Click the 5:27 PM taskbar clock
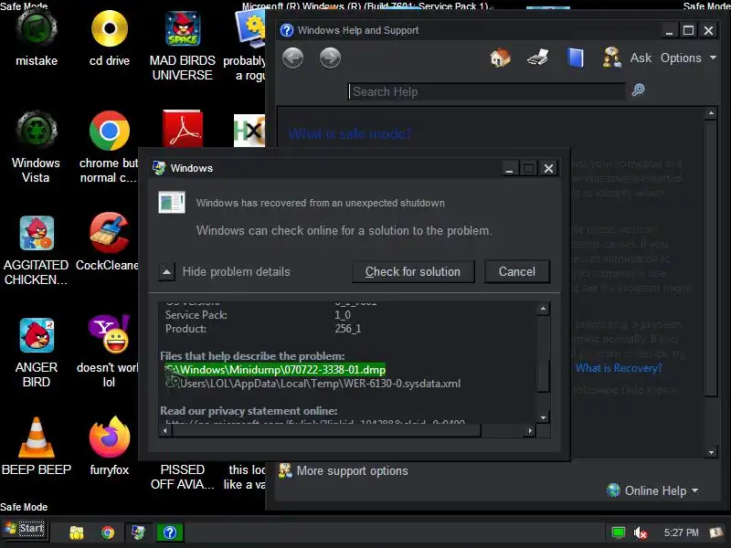Image resolution: width=731 pixels, height=548 pixels. 681,532
